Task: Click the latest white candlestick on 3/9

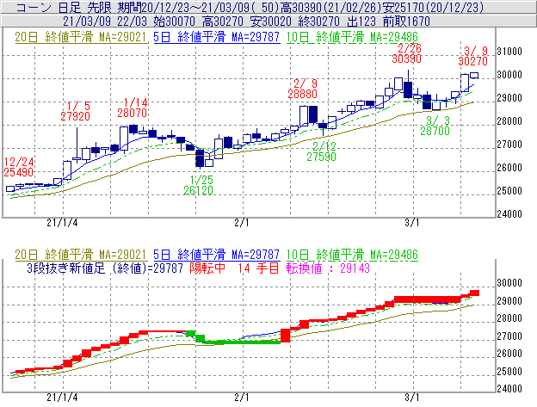Action: pyautogui.click(x=474, y=76)
